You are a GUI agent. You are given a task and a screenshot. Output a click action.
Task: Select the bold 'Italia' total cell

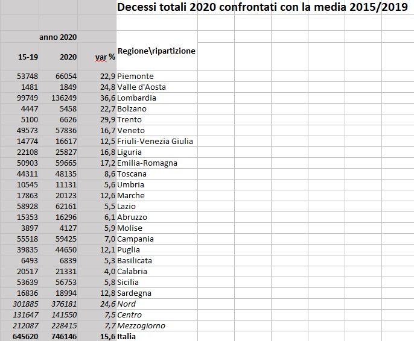pyautogui.click(x=157, y=336)
